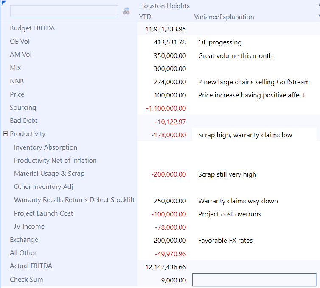Select the 'Scrap high, warranty claims low' cell
Screen dimensions: 320x288
click(245, 135)
